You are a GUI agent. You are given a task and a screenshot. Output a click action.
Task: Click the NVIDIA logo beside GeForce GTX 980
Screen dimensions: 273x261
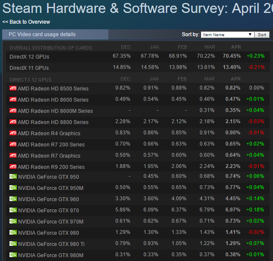[x=13, y=233]
